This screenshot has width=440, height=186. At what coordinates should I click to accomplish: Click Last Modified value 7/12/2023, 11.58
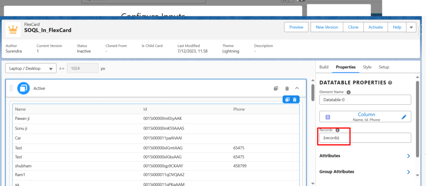pos(192,51)
